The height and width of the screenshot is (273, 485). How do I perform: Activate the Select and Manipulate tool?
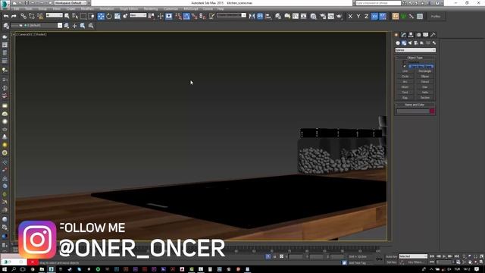pyautogui.click(x=160, y=16)
